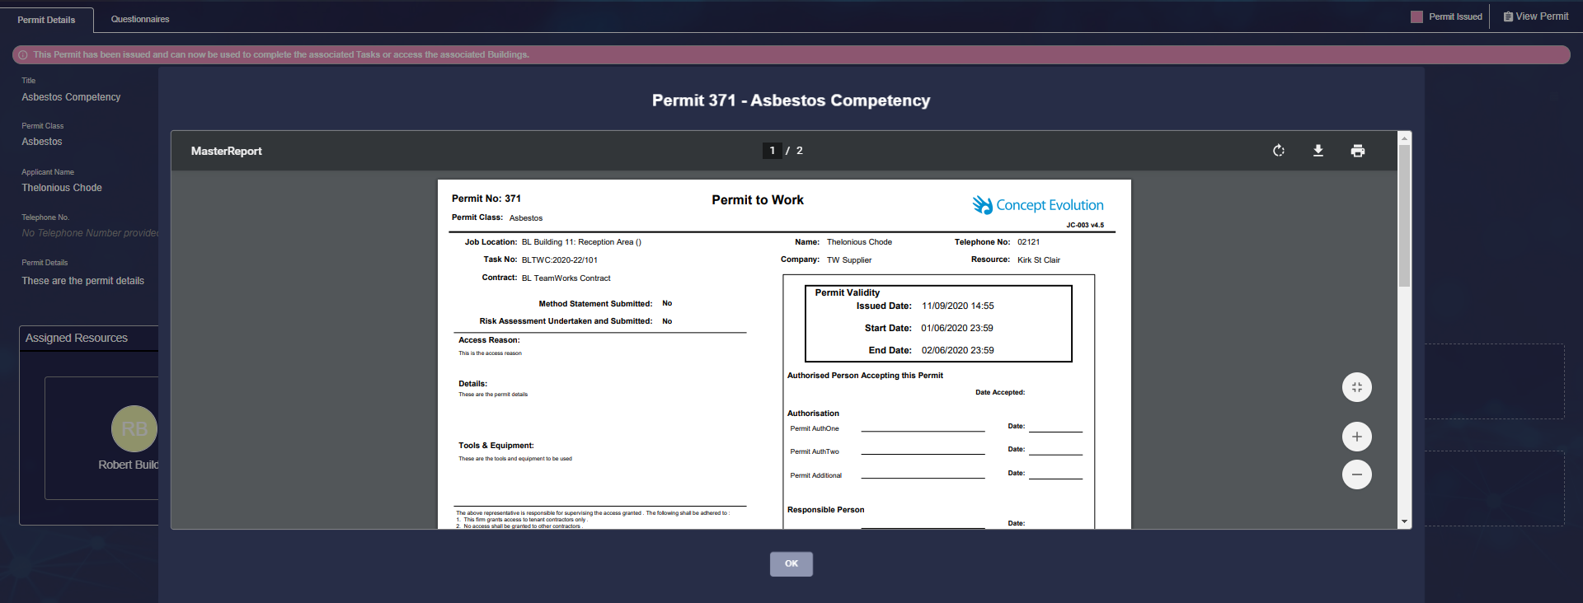Viewport: 1583px width, 603px height.
Task: Download the MasterReport PDF
Action: [x=1318, y=151]
